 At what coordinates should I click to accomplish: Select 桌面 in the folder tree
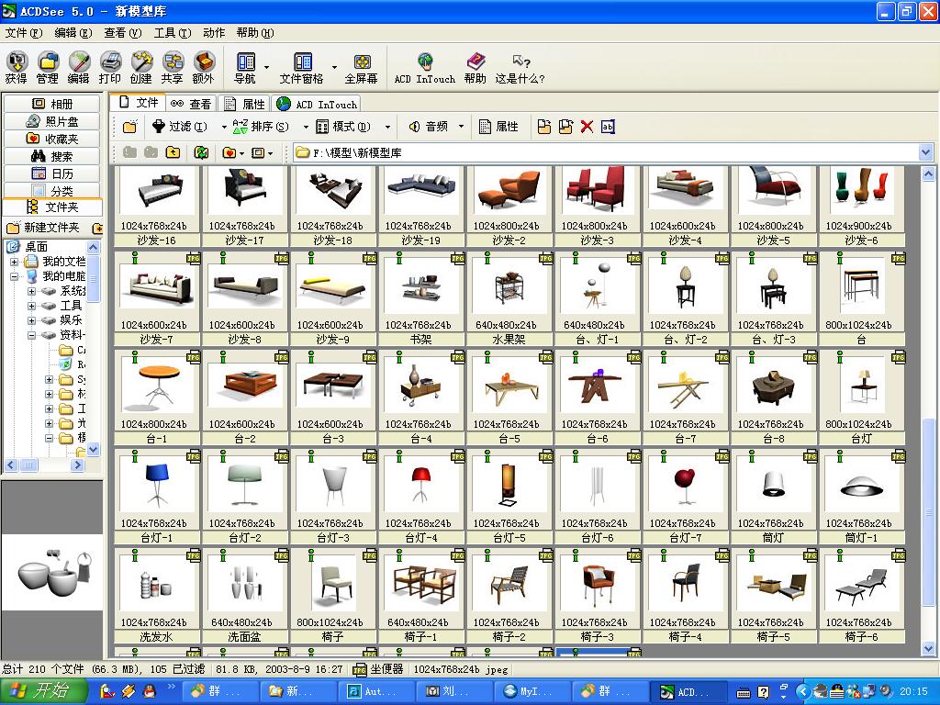(x=36, y=246)
